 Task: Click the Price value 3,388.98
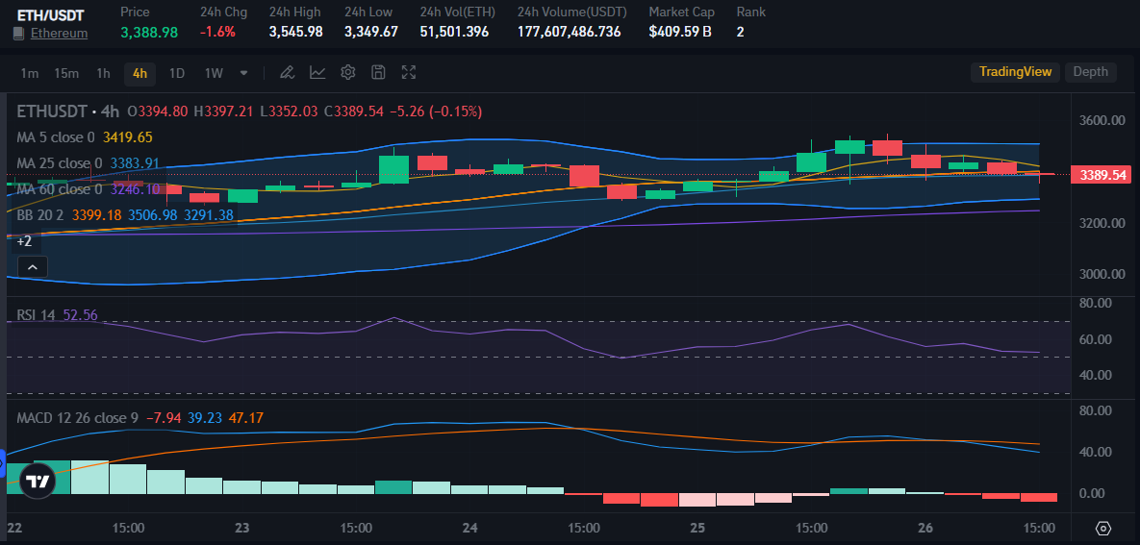coord(149,32)
